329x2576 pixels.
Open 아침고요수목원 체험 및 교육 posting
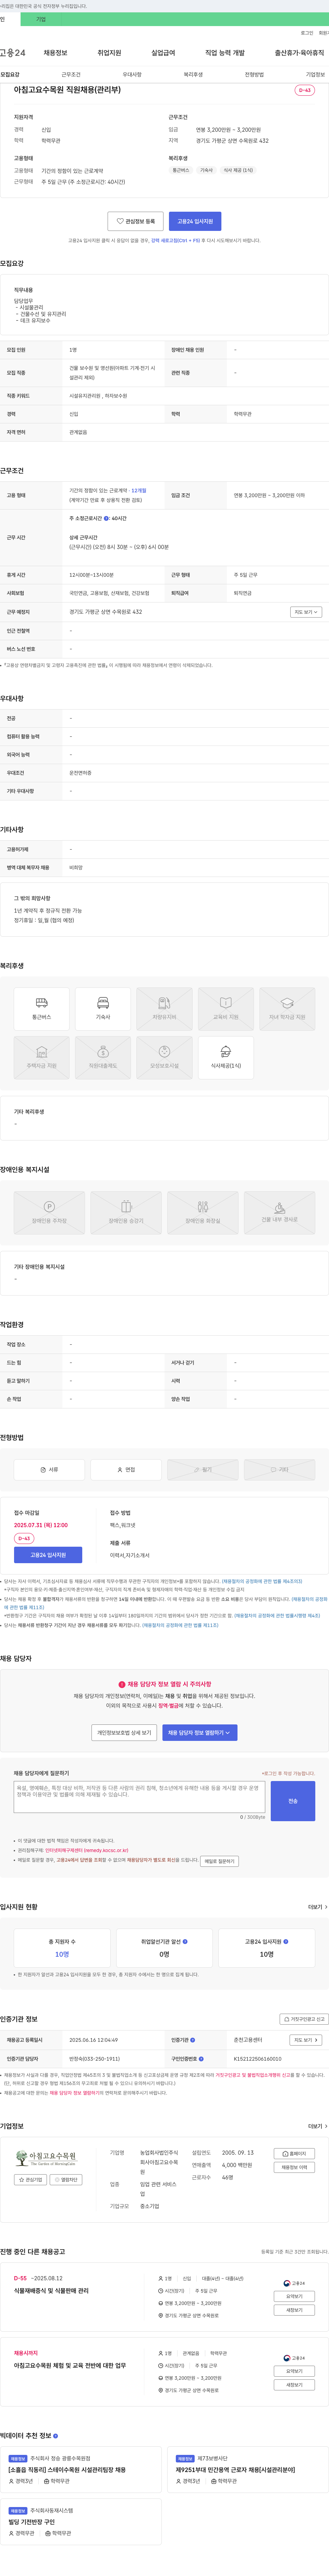point(70,2366)
